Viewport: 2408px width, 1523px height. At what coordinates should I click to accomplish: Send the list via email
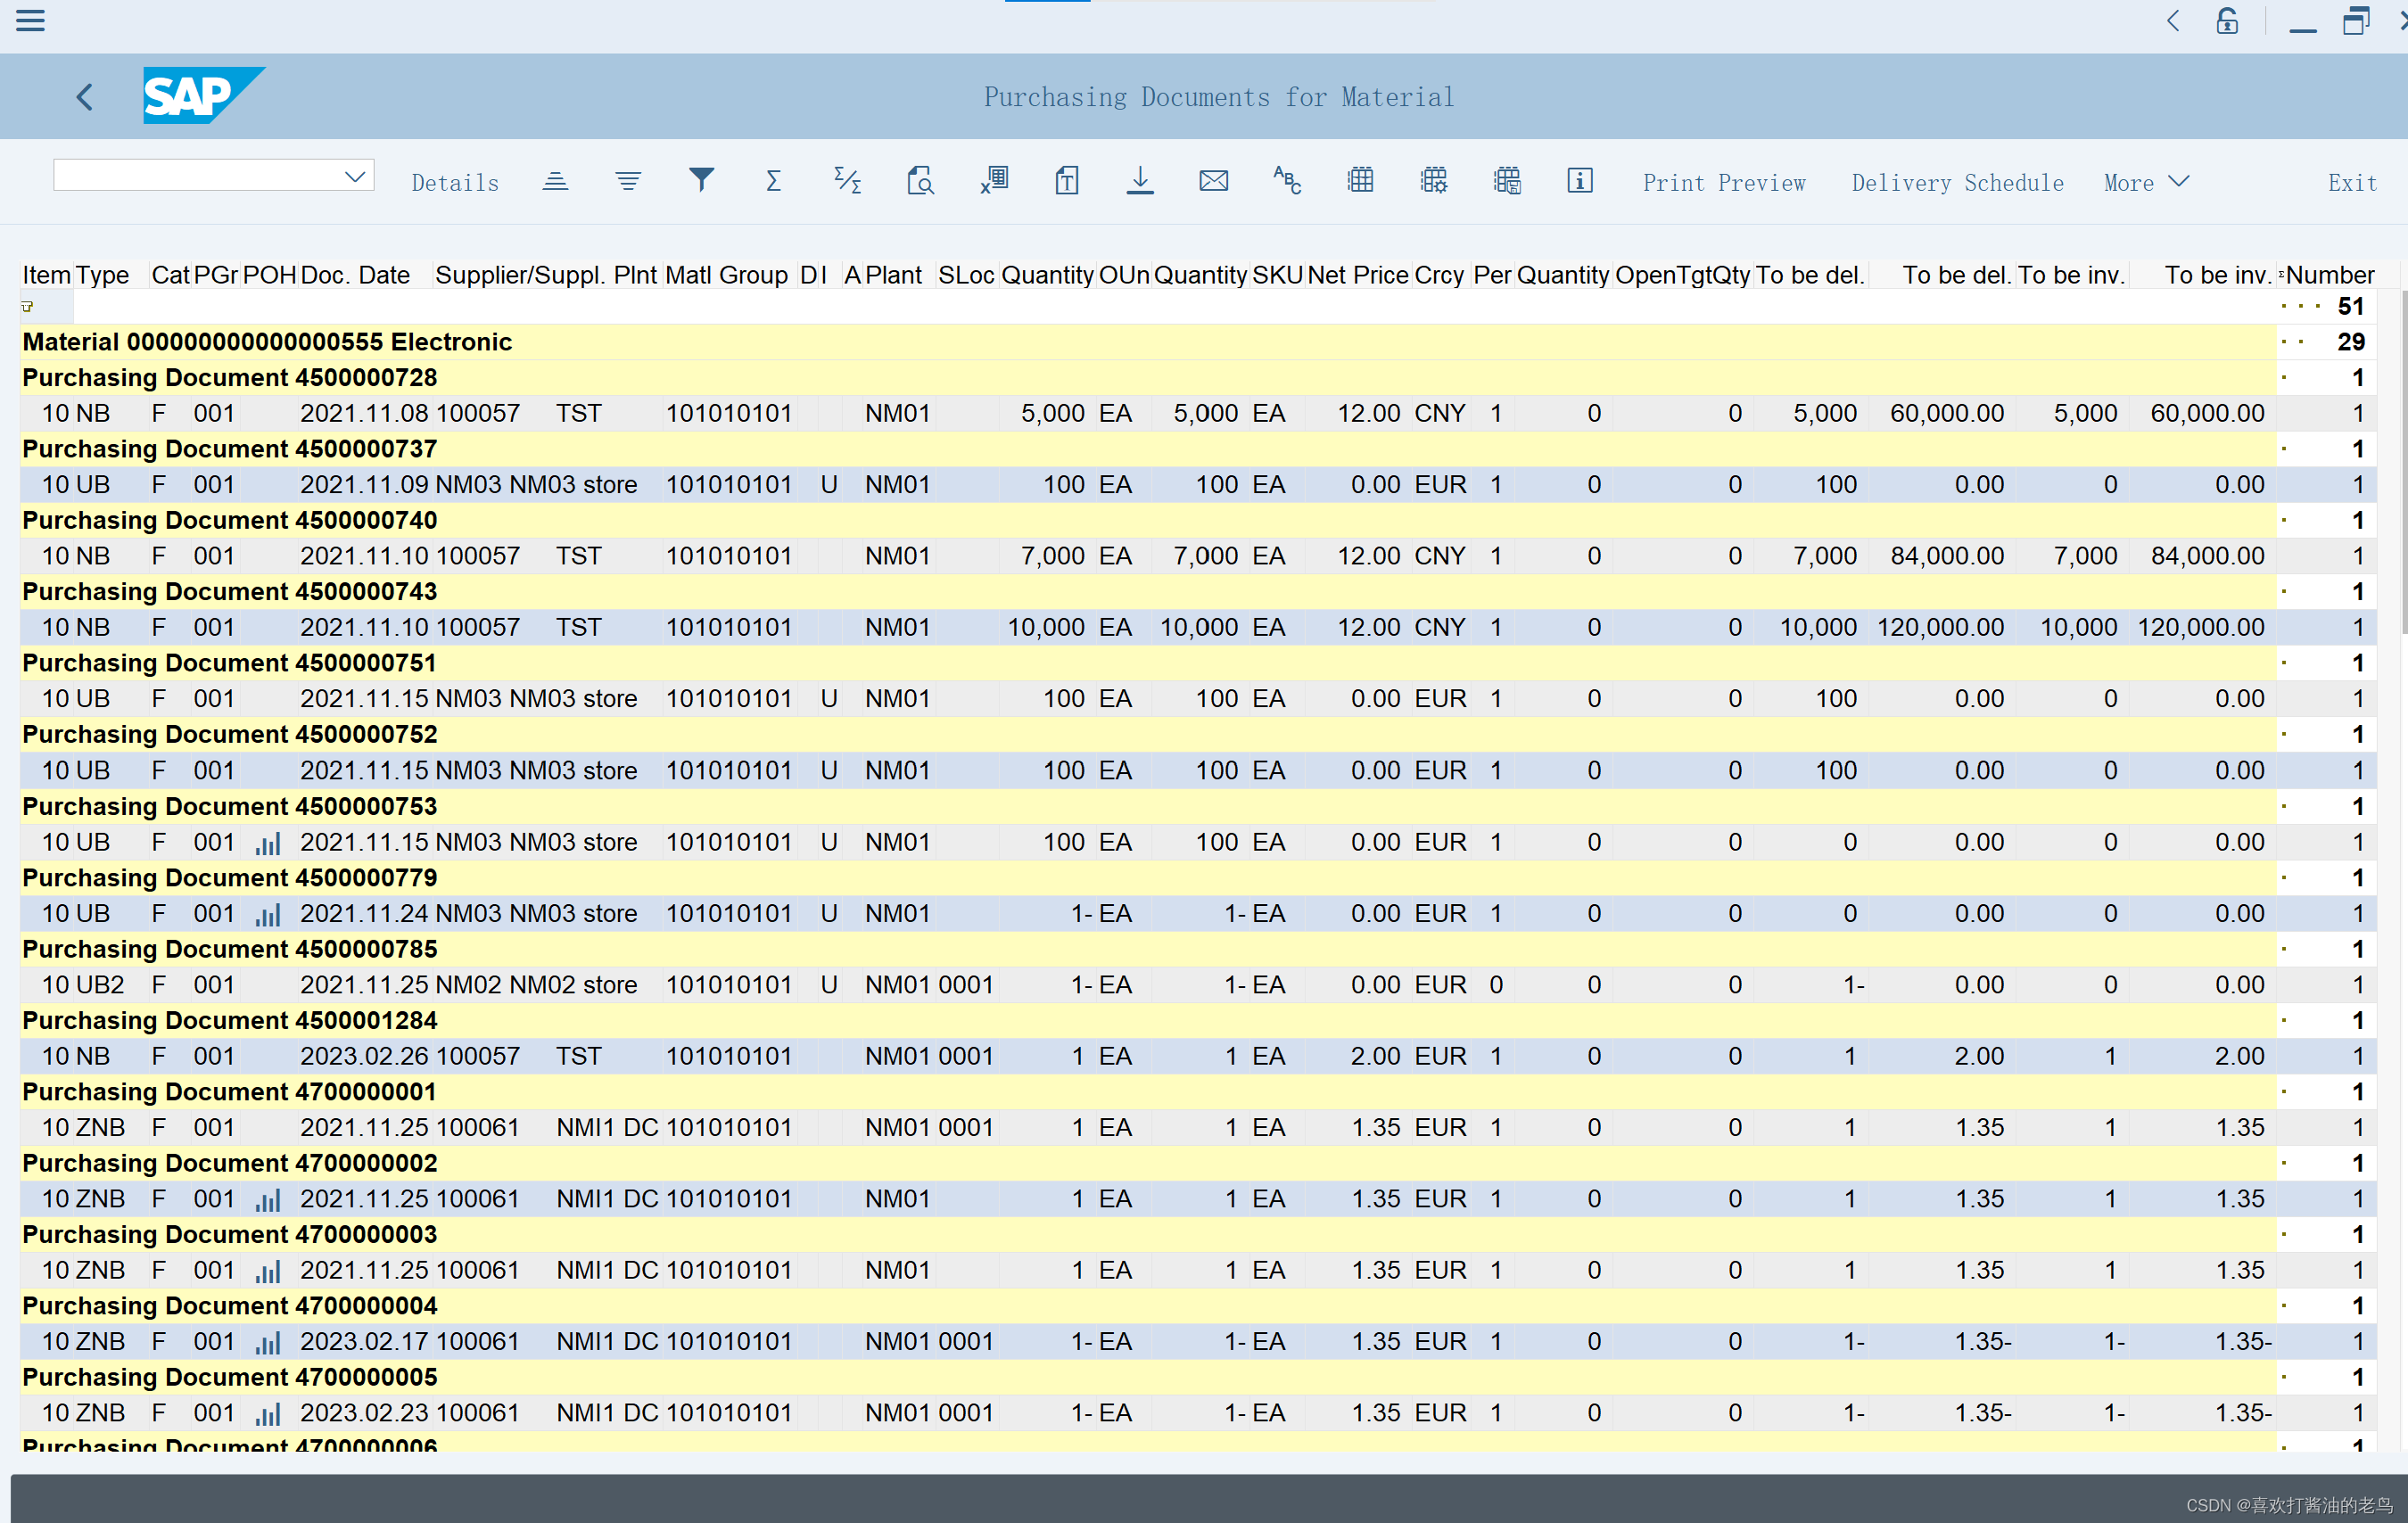click(x=1213, y=181)
